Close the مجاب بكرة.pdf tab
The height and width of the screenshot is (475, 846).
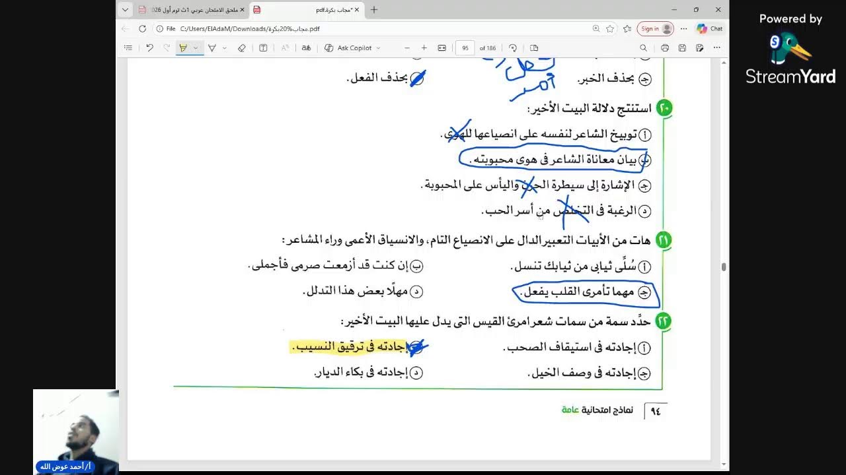(357, 10)
